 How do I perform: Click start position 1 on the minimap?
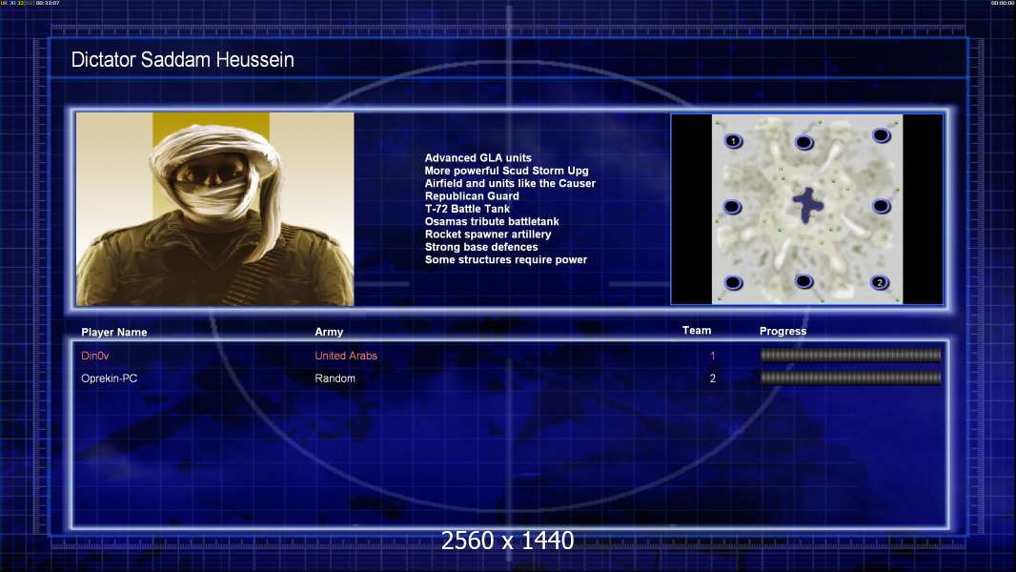click(x=733, y=141)
